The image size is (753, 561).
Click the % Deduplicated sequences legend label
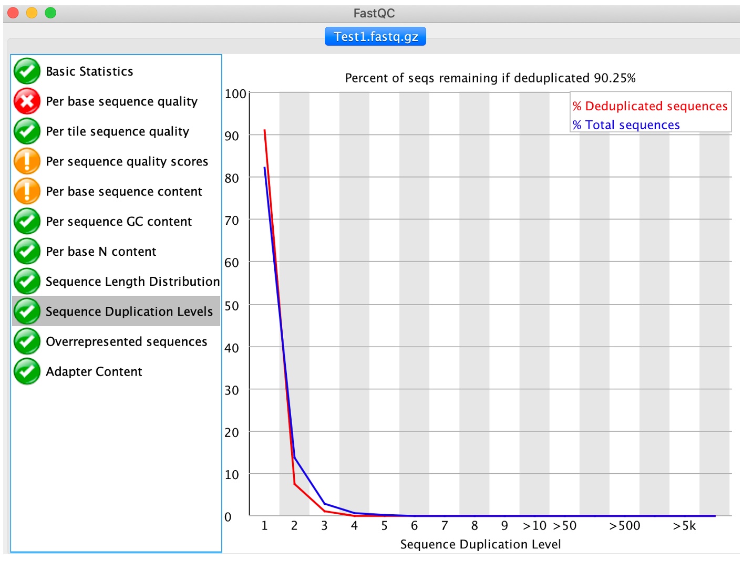coord(650,106)
